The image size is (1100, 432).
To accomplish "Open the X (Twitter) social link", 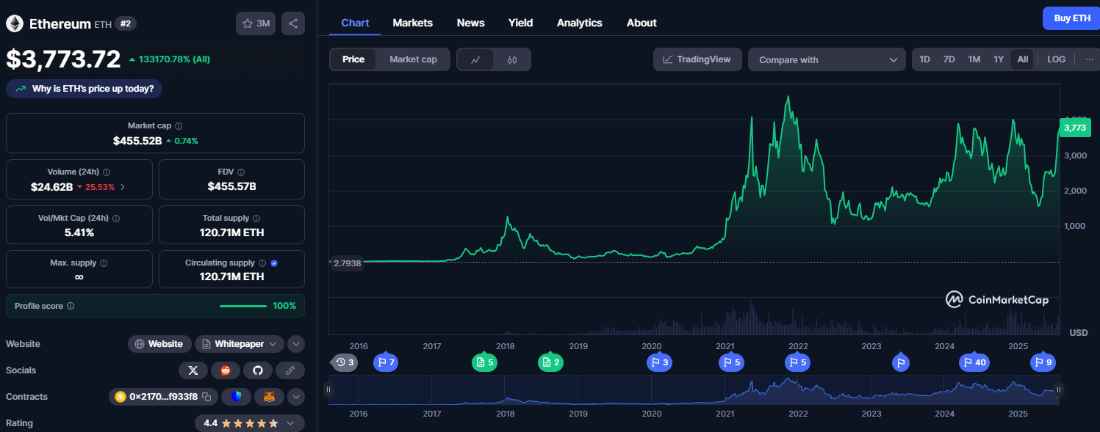I will pyautogui.click(x=193, y=370).
